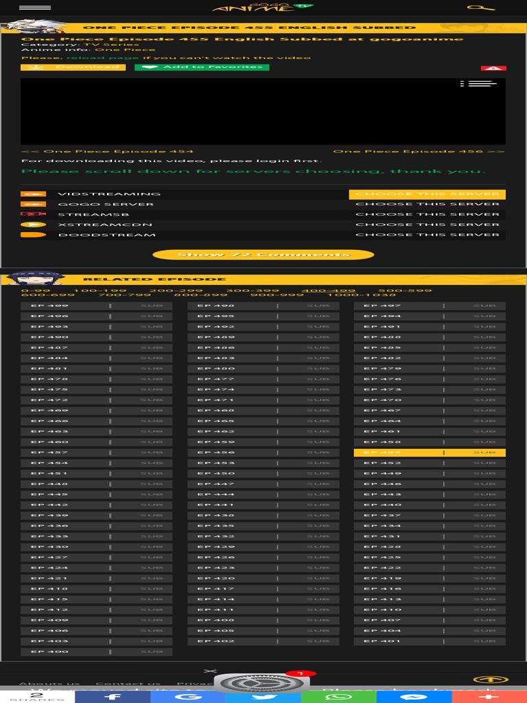Viewport: 527px width, 703px height.
Task: Open the hamburger menu at top left
Action: tap(35, 8)
